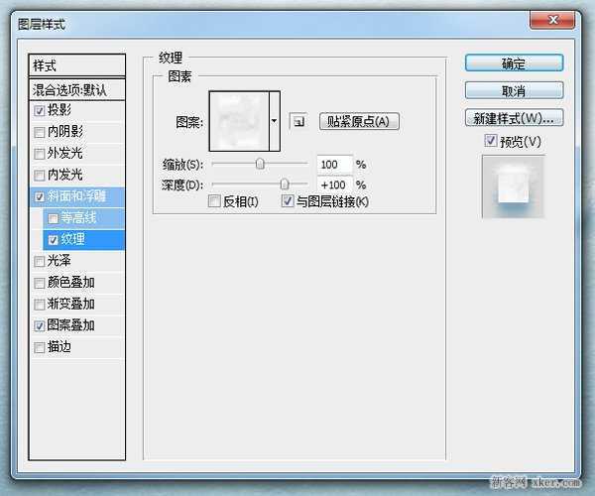Click the pattern texture thumbnail
The height and width of the screenshot is (496, 595).
[239, 121]
